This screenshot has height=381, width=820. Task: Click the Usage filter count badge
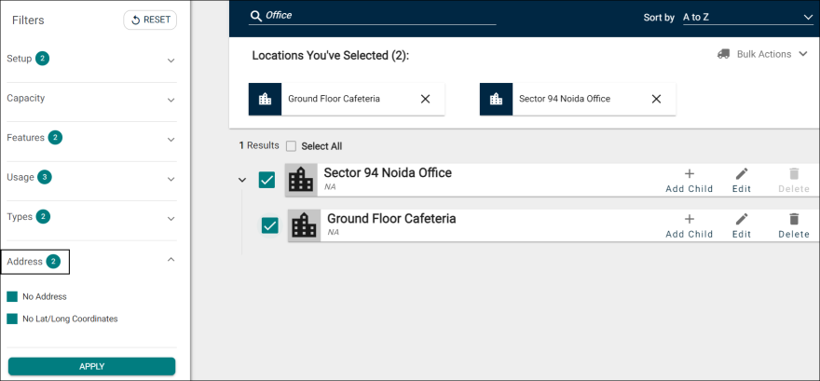pyautogui.click(x=45, y=177)
